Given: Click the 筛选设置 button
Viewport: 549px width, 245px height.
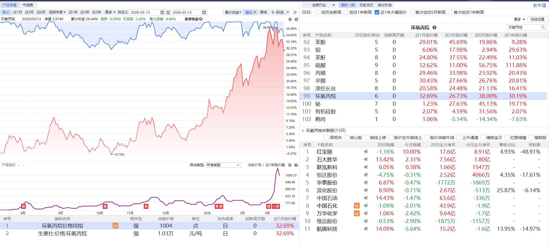Looking at the screenshot, I should pyautogui.click(x=537, y=19).
